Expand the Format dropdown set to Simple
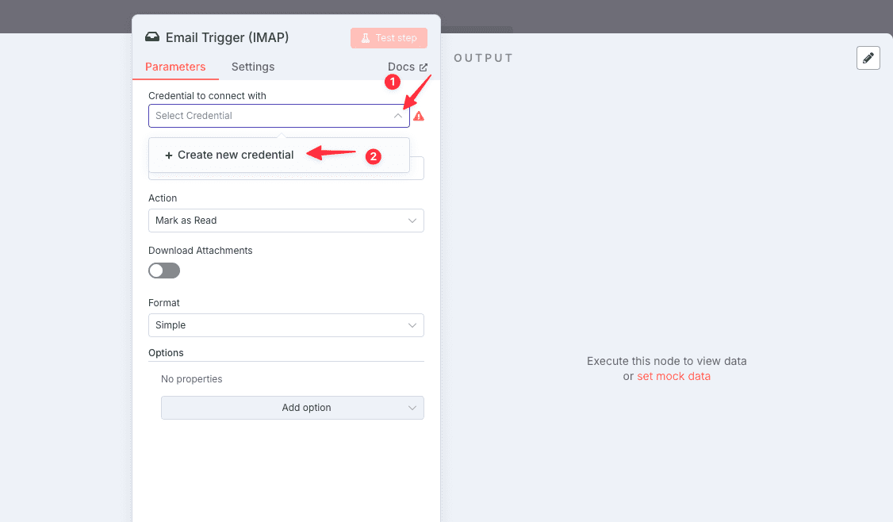This screenshot has width=893, height=522. coord(286,325)
